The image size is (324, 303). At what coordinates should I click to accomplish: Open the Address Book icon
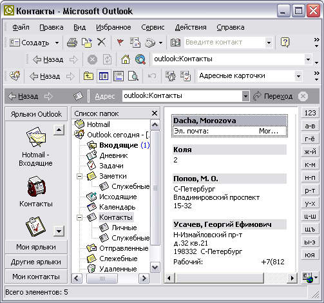[175, 43]
